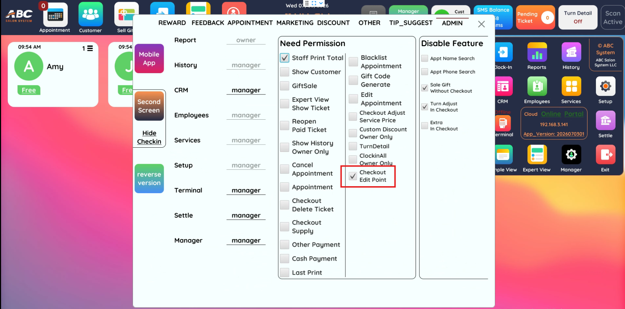Check Expert View Show Ticket
This screenshot has width=625, height=309.
click(284, 104)
